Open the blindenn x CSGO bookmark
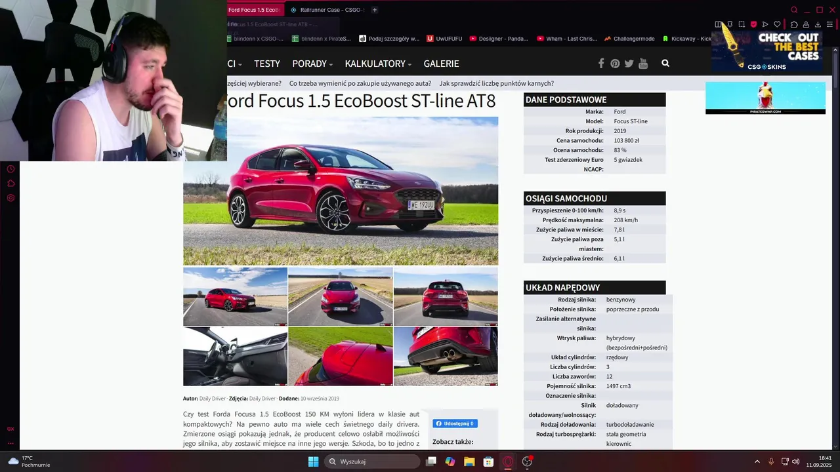Screen dimensions: 840x472 pyautogui.click(x=255, y=39)
